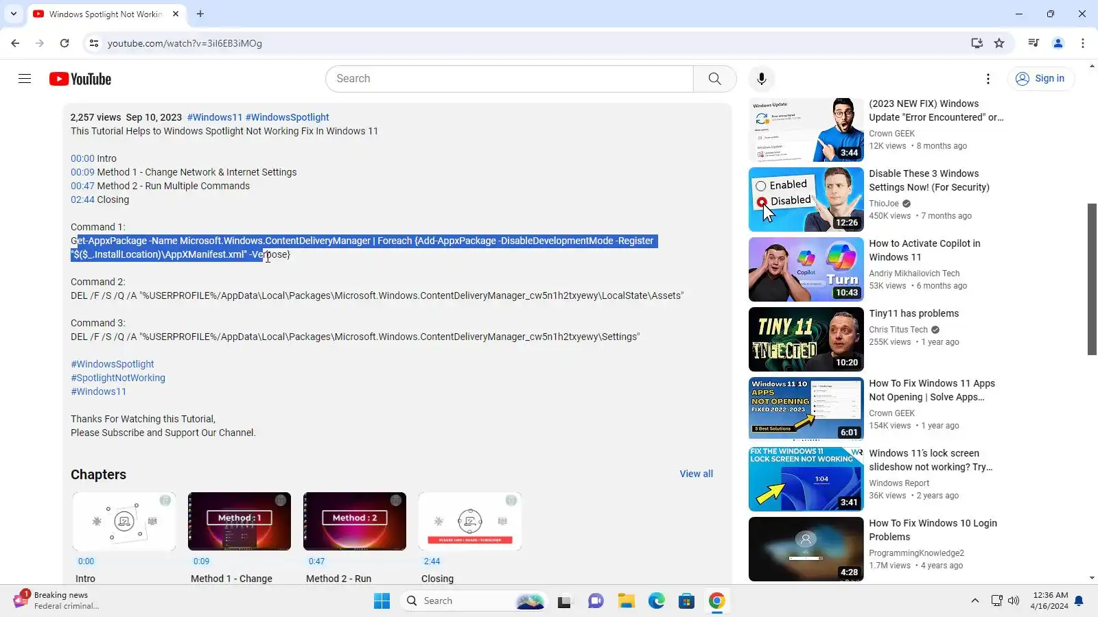The image size is (1098, 617).
Task: Open media controls in Chrome toolbar
Action: tap(1033, 43)
